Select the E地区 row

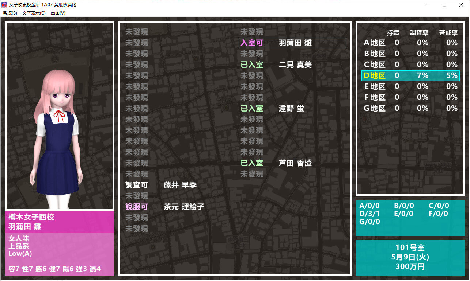click(410, 87)
